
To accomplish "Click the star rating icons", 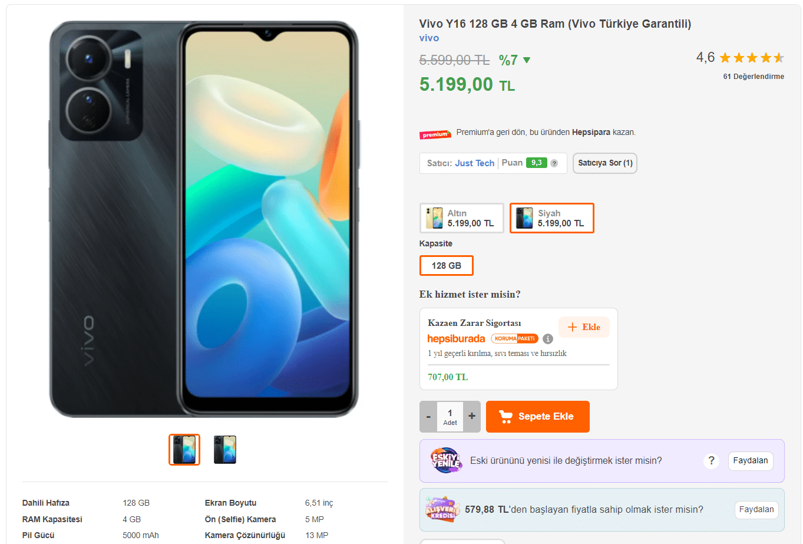I will point(751,58).
